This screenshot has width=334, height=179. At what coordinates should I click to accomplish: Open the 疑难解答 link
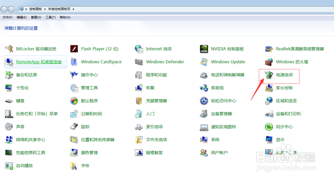click(x=154, y=153)
